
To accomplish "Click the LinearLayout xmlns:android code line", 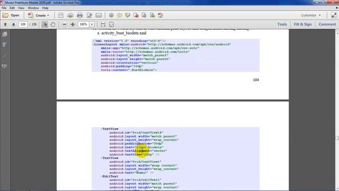I will pyautogui.click(x=162, y=44).
